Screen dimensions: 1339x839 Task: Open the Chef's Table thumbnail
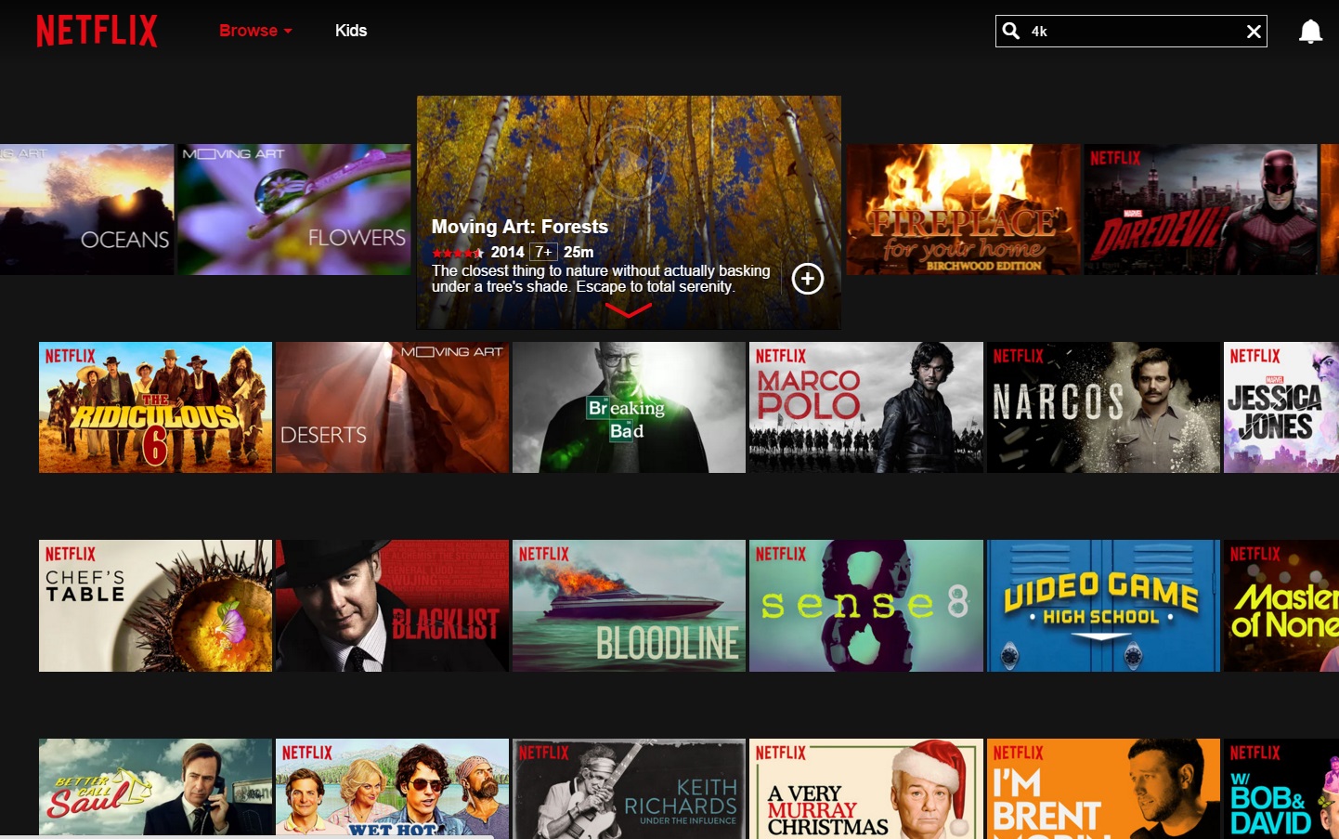pos(155,606)
